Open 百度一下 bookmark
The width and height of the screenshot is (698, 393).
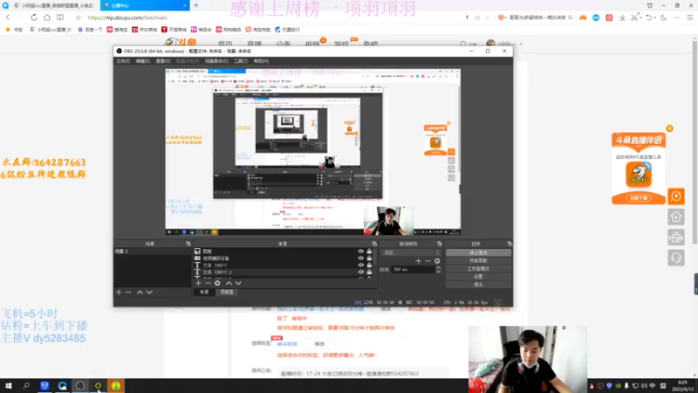[90, 30]
